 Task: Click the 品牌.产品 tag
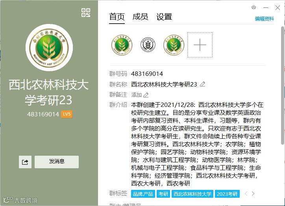(143, 194)
